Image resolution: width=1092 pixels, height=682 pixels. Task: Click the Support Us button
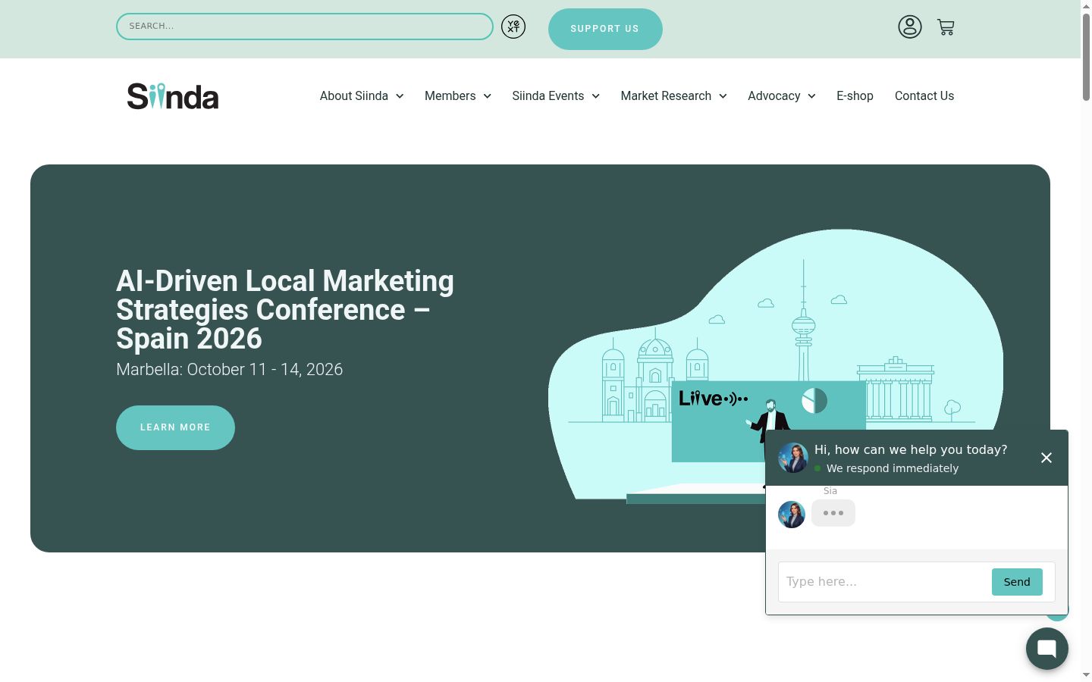pos(605,29)
